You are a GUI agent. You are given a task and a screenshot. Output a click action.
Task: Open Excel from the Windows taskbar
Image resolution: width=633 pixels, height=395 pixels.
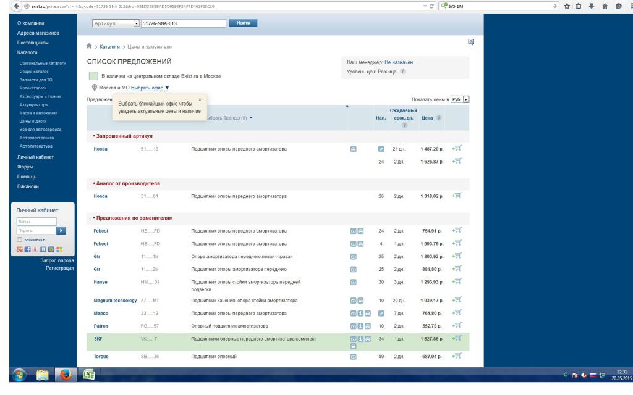[x=89, y=375]
